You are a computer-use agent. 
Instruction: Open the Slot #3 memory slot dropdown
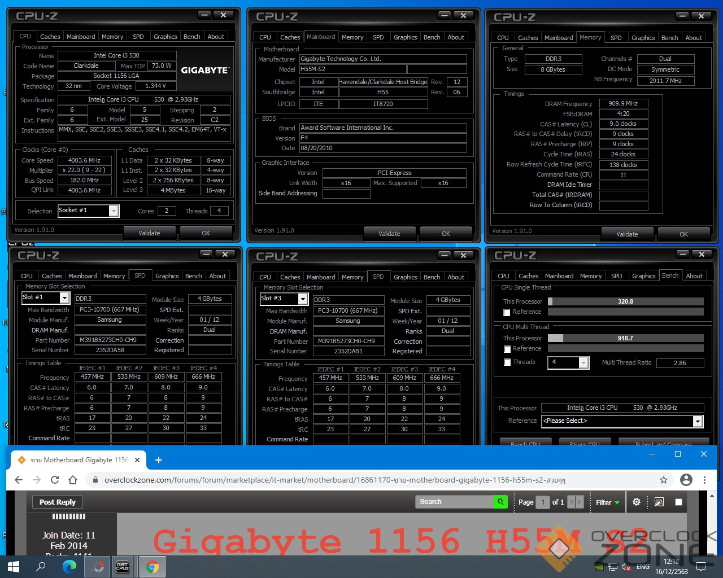coord(303,299)
